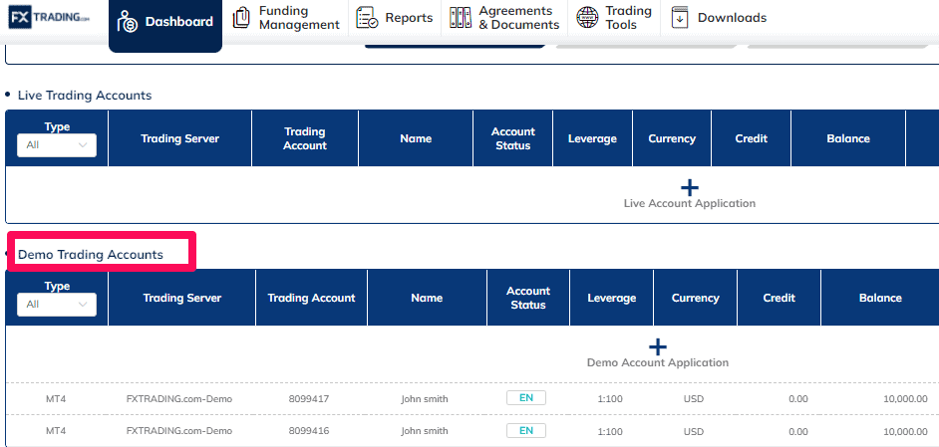Click the plus icon for Live Account Application
939x447 pixels.
click(x=690, y=188)
